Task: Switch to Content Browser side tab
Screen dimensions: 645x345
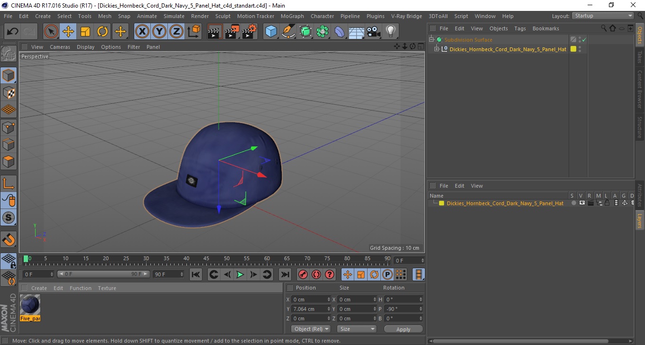Action: (640, 90)
